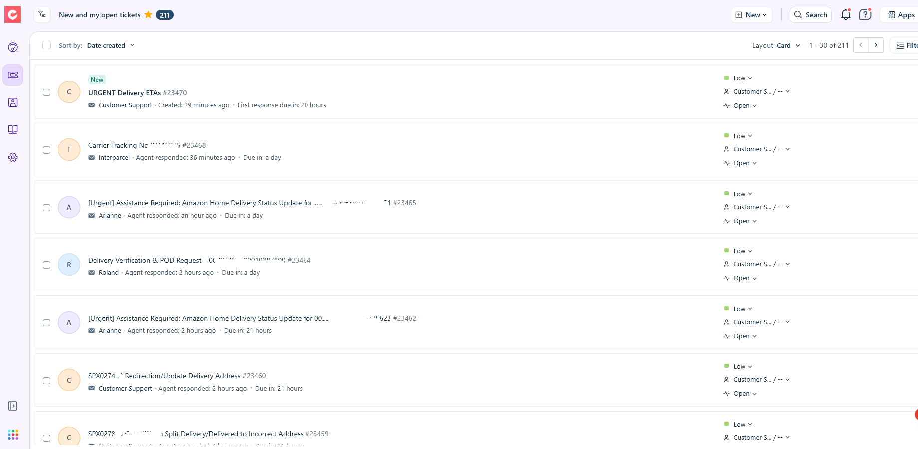This screenshot has height=449, width=918.
Task: Select checkbox for Carrier Tracking ticket #23468
Action: pos(47,150)
